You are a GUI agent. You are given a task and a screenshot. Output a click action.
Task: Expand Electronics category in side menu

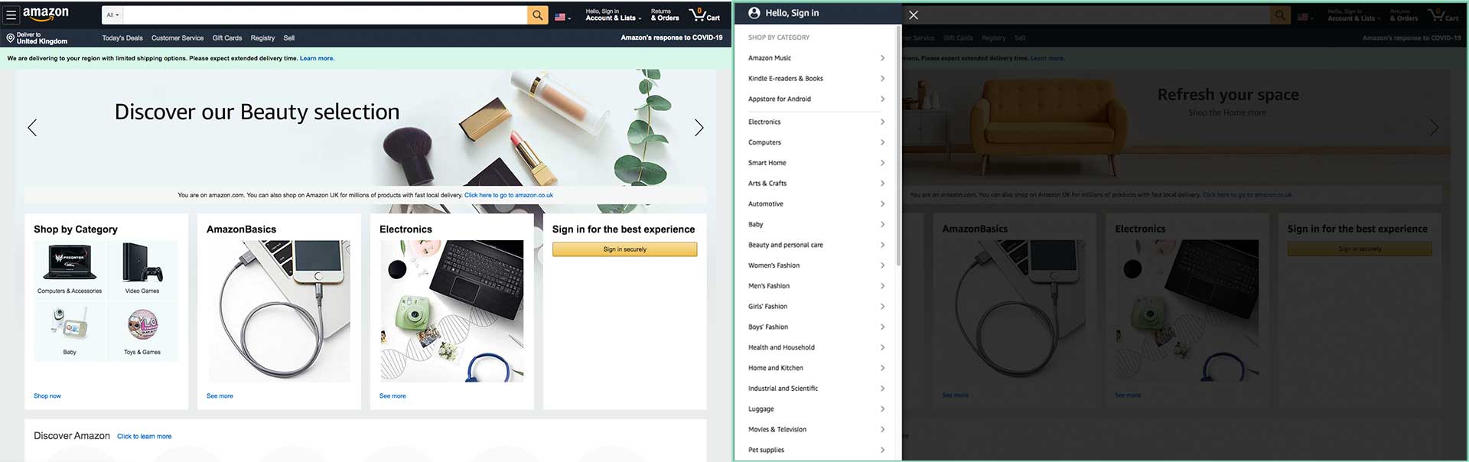[816, 122]
